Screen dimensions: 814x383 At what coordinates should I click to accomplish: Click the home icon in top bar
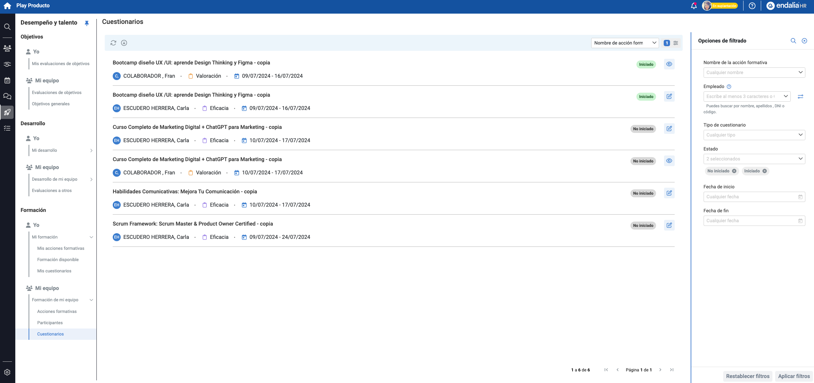coord(7,6)
